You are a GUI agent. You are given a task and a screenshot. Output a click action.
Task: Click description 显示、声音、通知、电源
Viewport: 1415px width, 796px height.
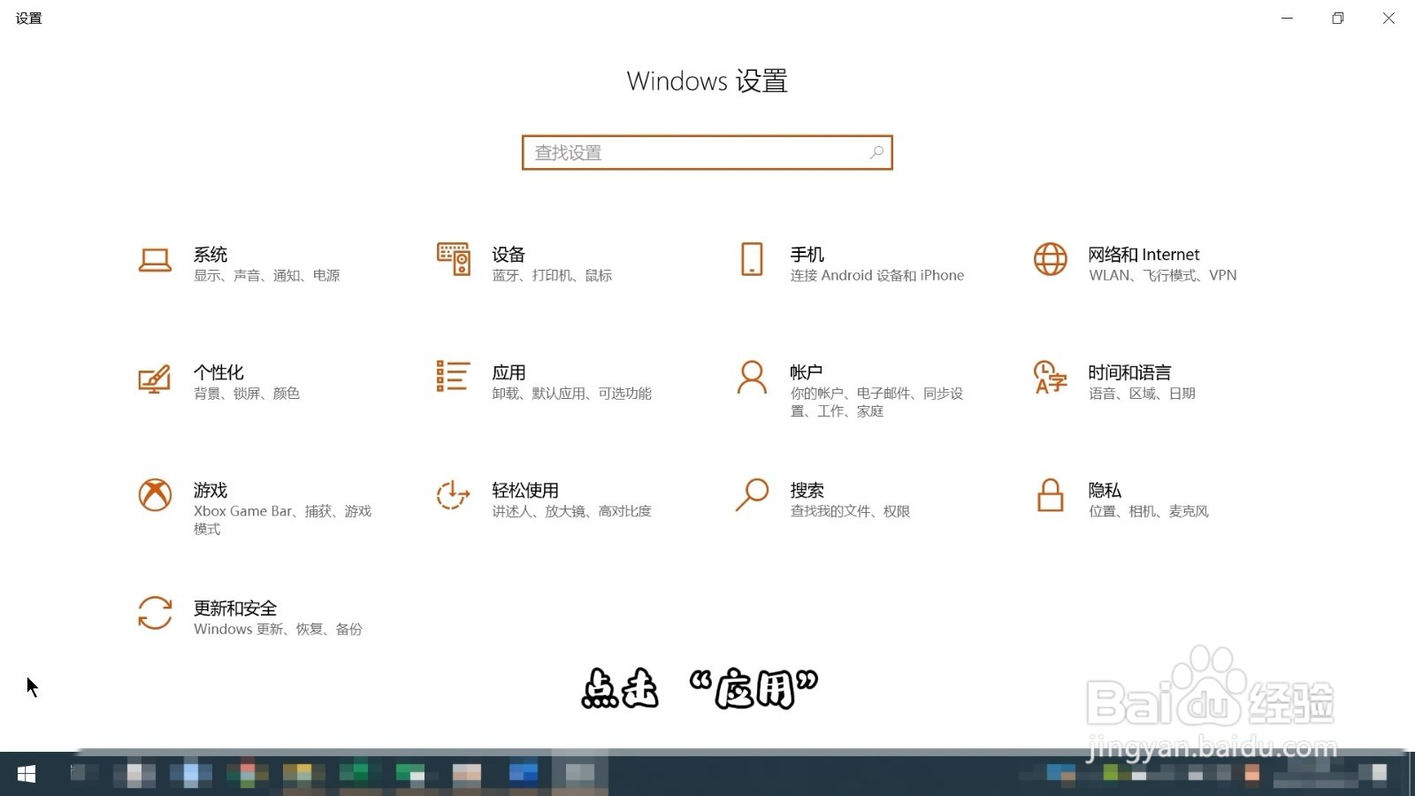pyautogui.click(x=267, y=276)
